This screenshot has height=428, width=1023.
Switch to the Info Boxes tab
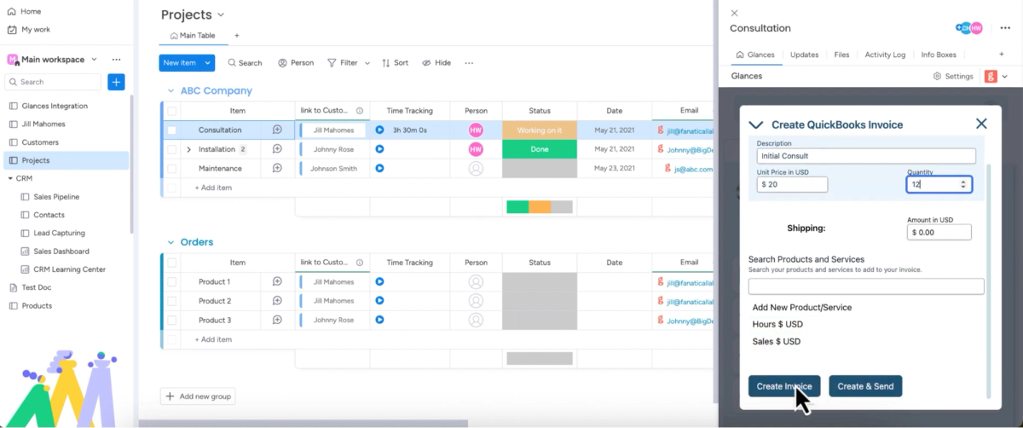[939, 55]
